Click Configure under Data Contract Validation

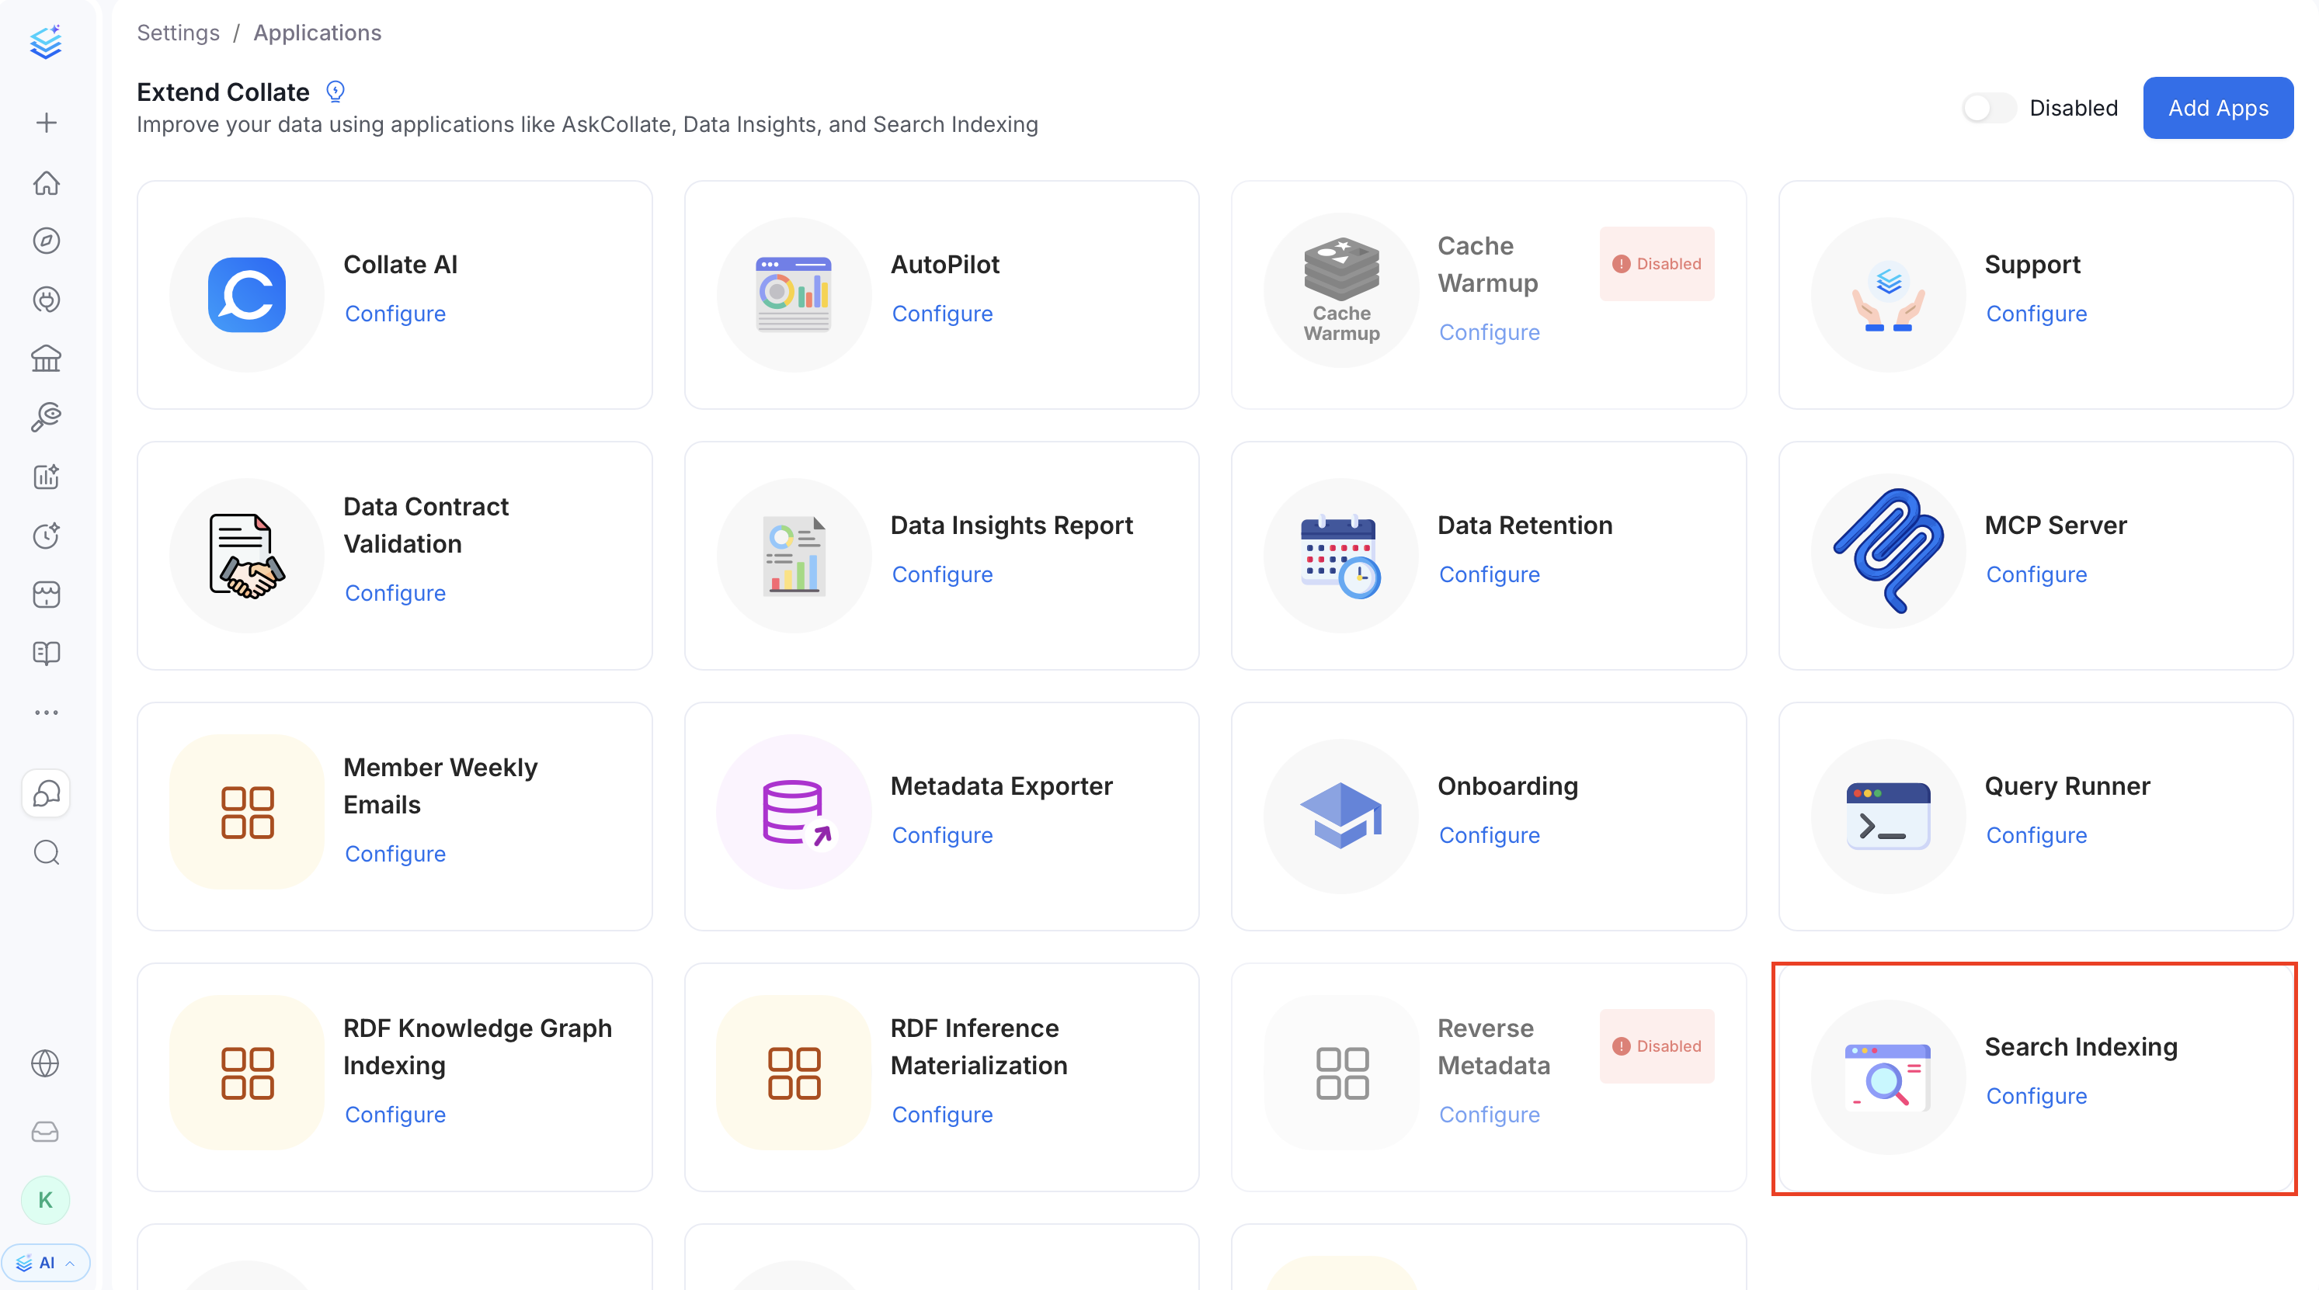(395, 594)
